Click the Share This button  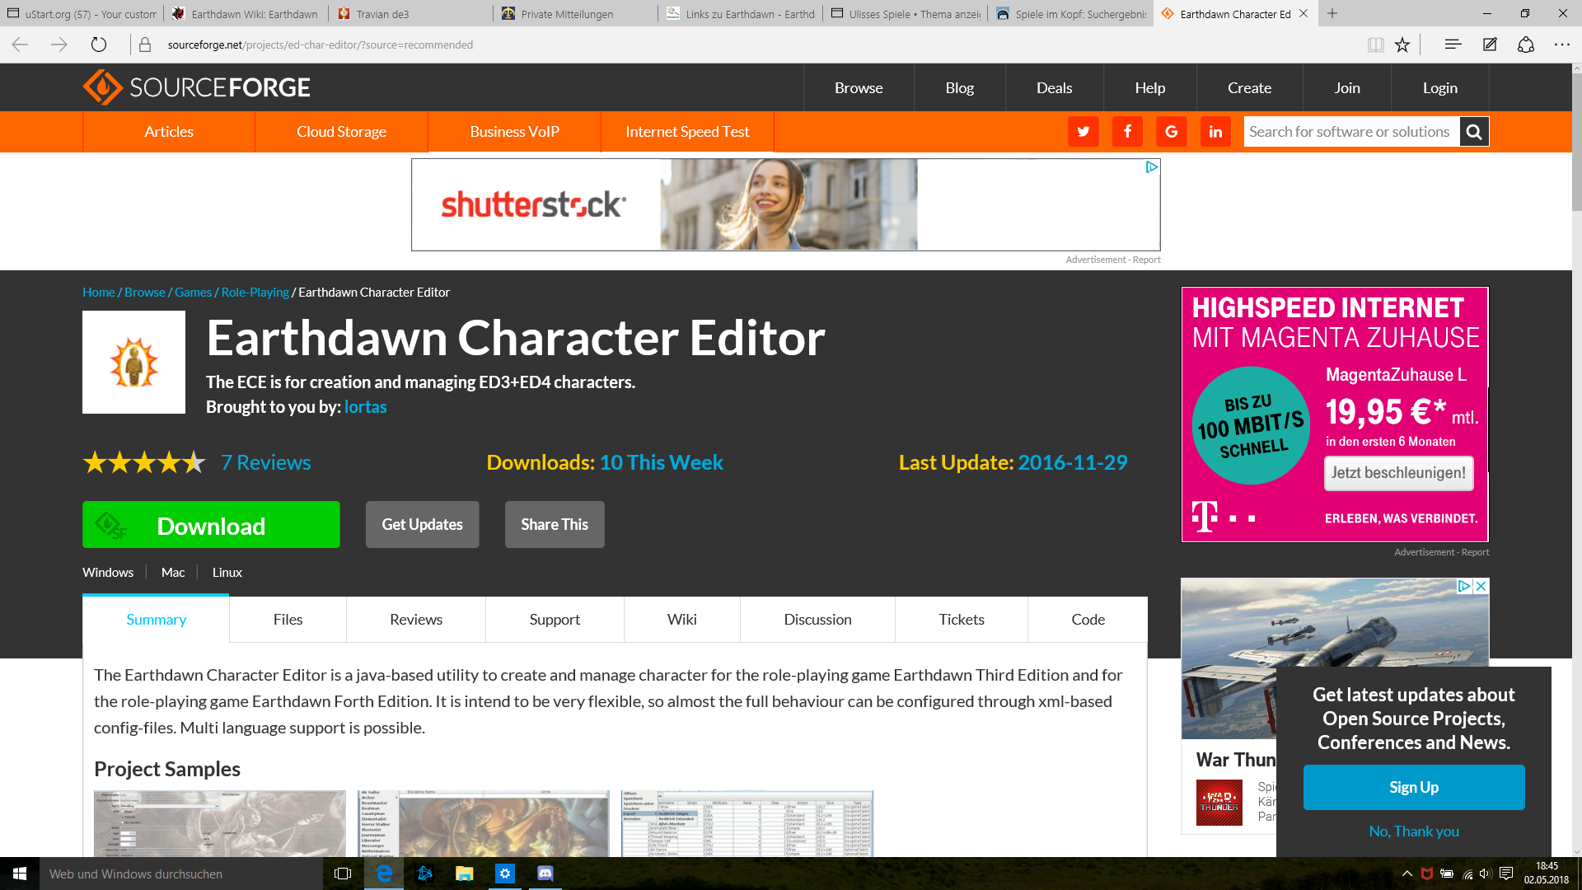point(555,525)
